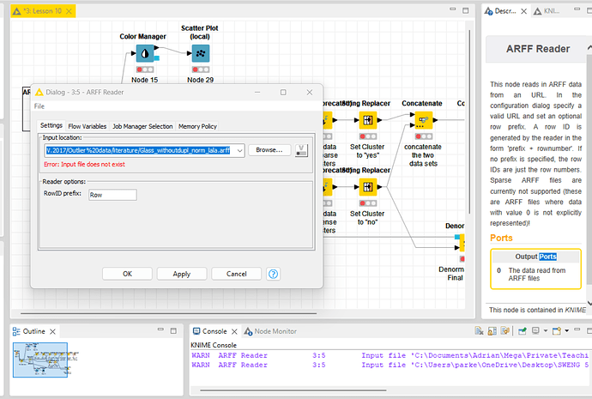
Task: Maximize the workflow editor pane
Action: [466, 10]
